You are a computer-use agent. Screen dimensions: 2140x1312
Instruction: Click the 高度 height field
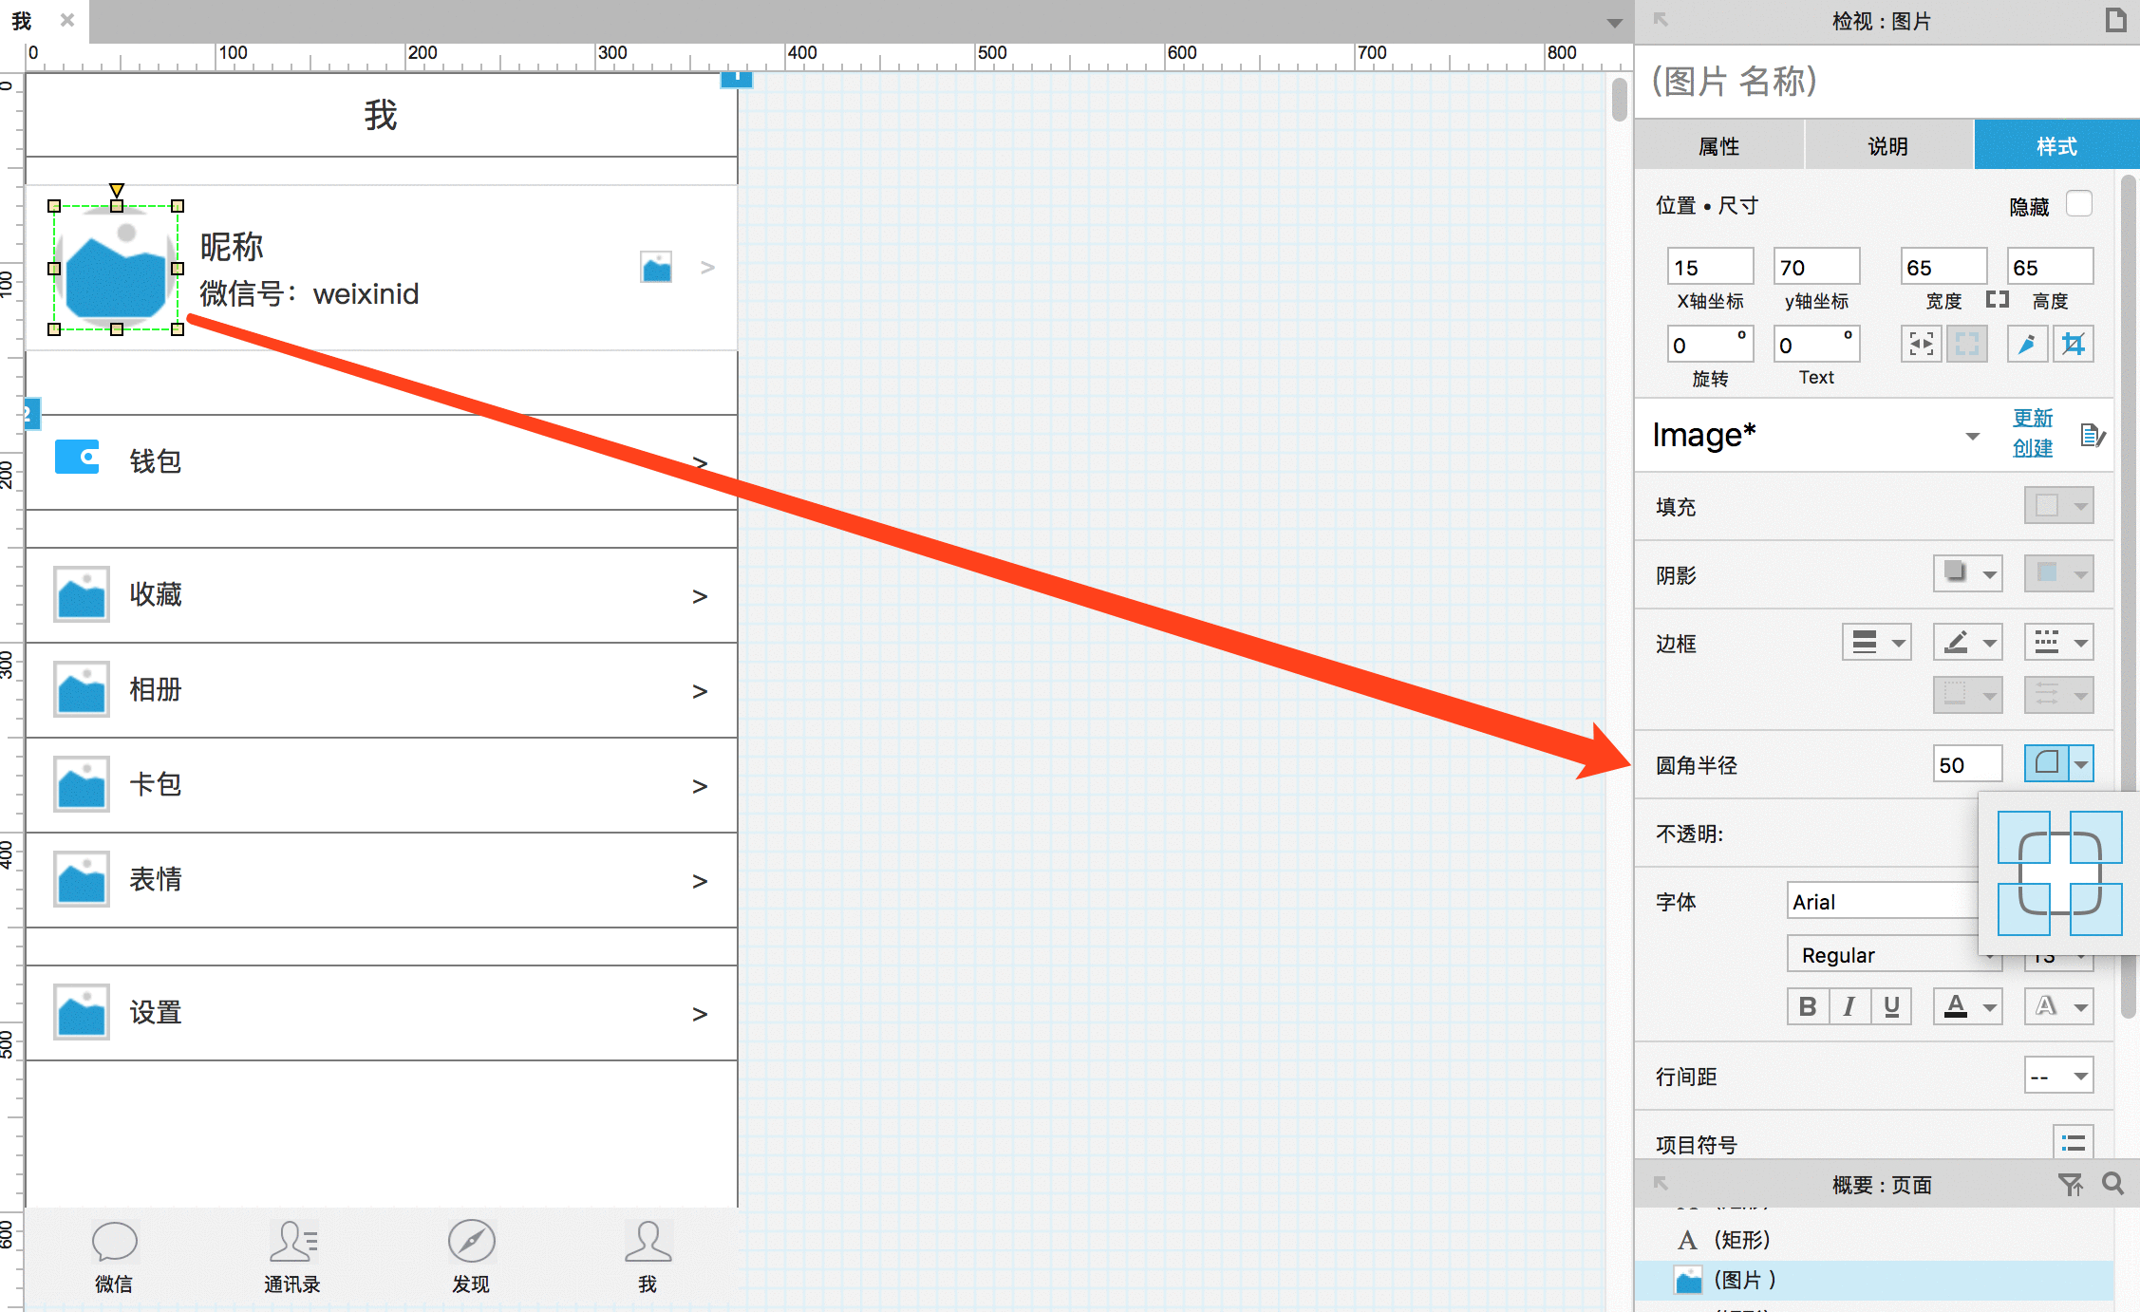(x=2051, y=267)
